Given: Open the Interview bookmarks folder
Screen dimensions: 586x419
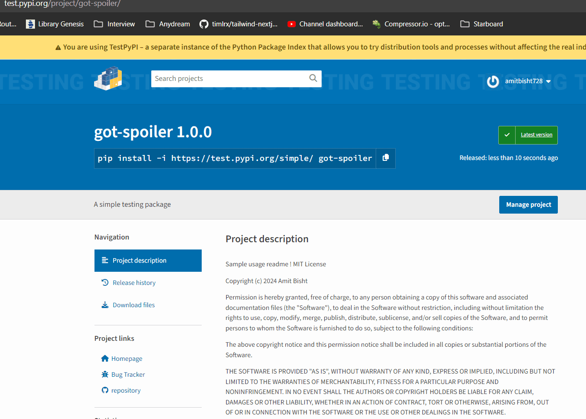Looking at the screenshot, I should [x=114, y=24].
